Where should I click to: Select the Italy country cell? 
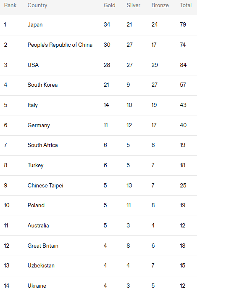coord(32,105)
